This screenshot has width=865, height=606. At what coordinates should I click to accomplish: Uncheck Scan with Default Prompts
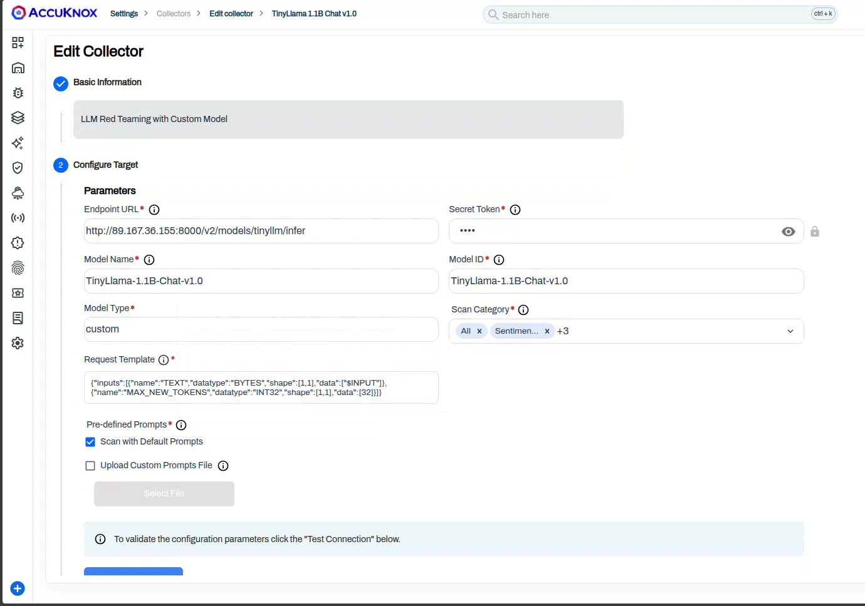coord(90,442)
